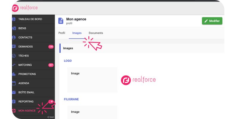Click the realforce logo in the header
The image size is (239, 119).
25,8
